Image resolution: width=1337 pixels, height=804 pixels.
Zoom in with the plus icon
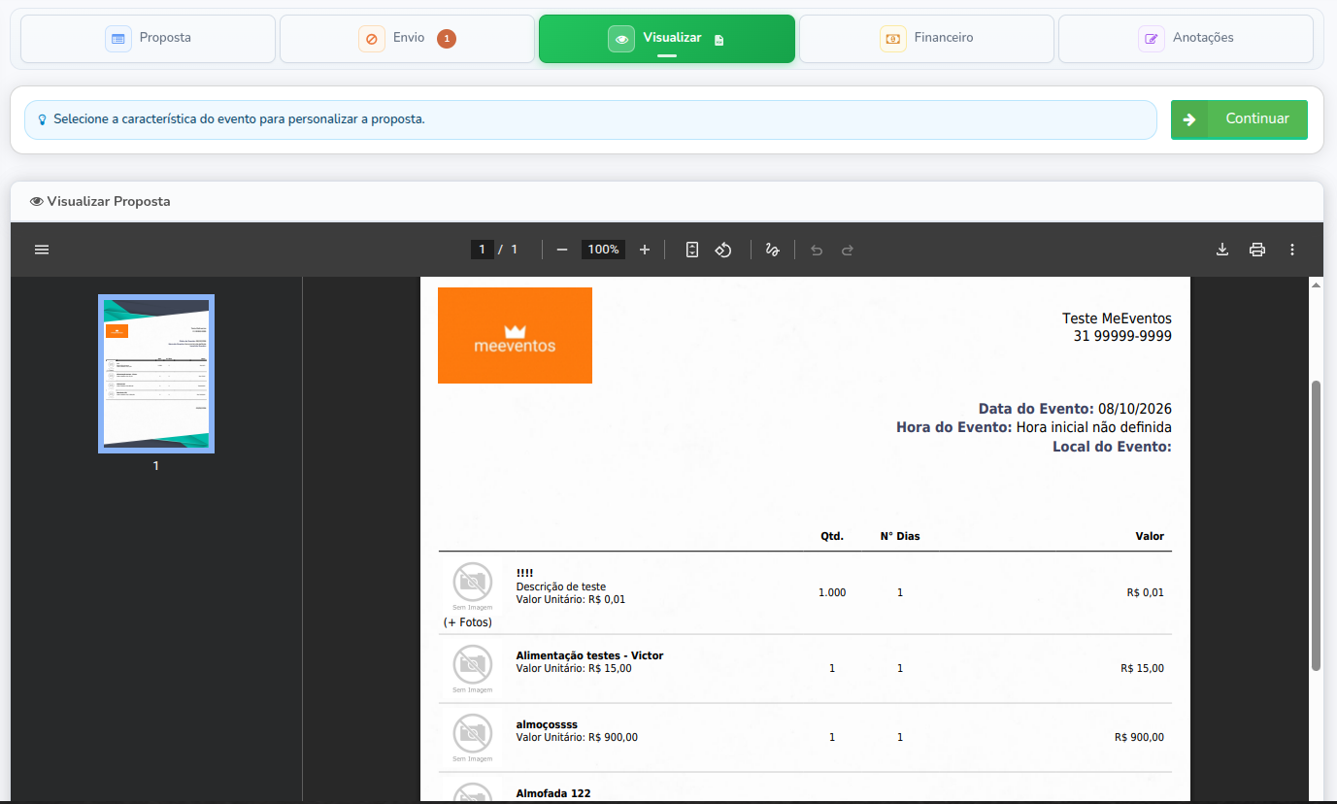click(x=645, y=250)
